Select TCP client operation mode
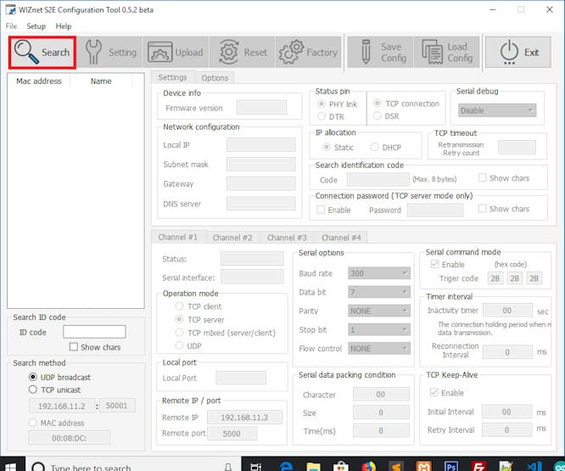Viewport: 565px width, 471px height. coord(179,306)
